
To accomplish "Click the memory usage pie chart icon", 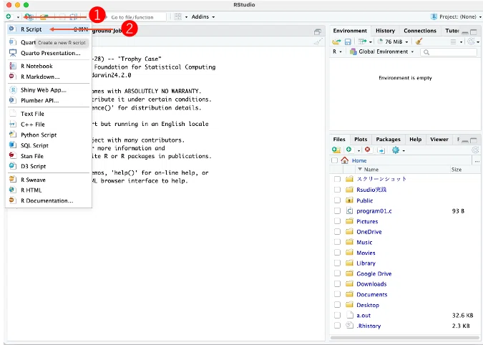I will tap(380, 42).
